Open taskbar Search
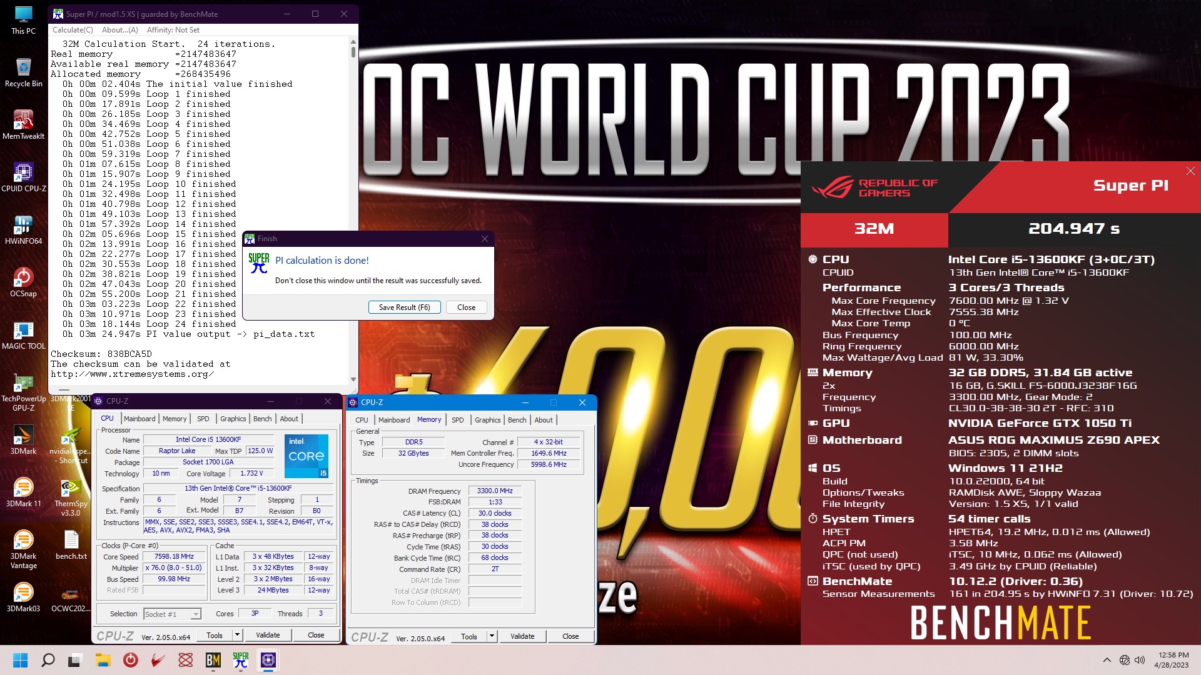The image size is (1201, 675). click(48, 660)
